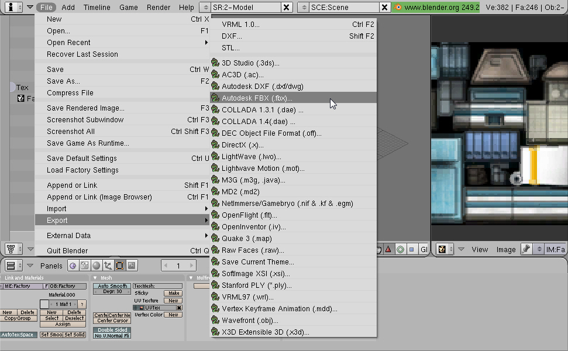Click the Python icon beside Wavefront (.obj)

coord(215,320)
